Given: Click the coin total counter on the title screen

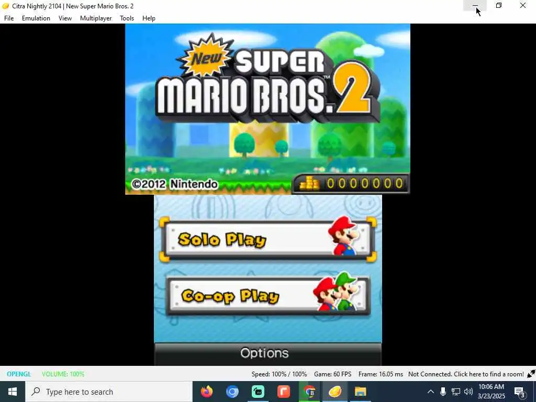Looking at the screenshot, I should coord(351,184).
